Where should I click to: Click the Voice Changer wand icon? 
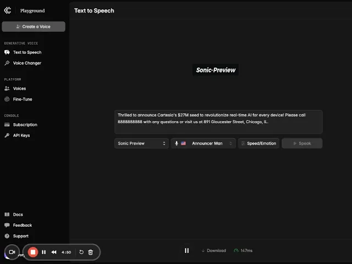(7, 63)
